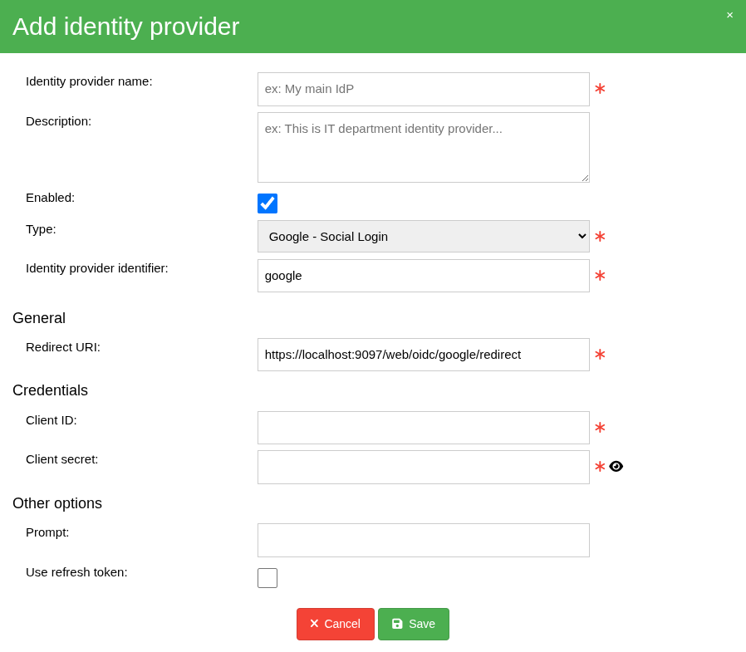The width and height of the screenshot is (746, 652).
Task: Save the identity provider
Action: tap(414, 624)
